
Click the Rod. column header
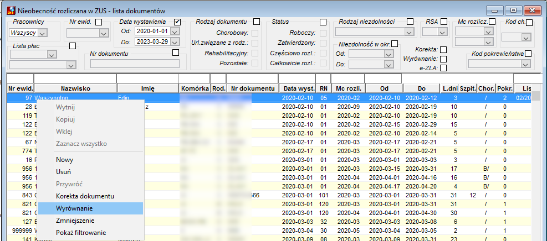218,88
